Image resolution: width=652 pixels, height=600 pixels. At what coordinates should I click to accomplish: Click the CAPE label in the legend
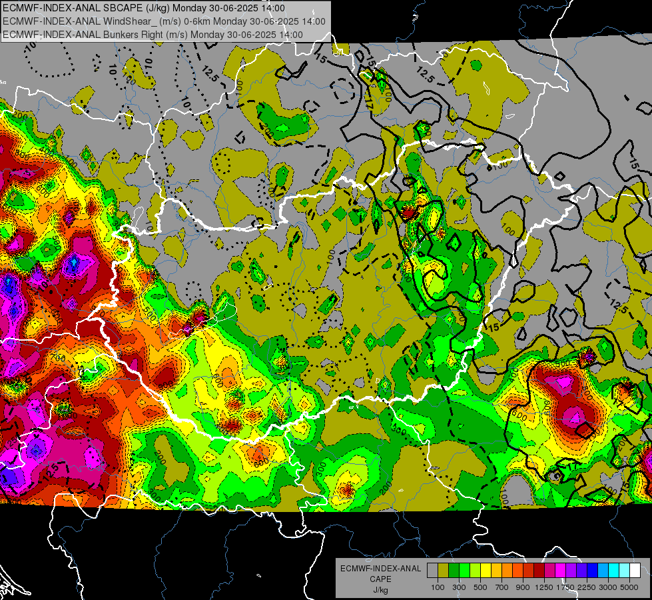pos(380,579)
